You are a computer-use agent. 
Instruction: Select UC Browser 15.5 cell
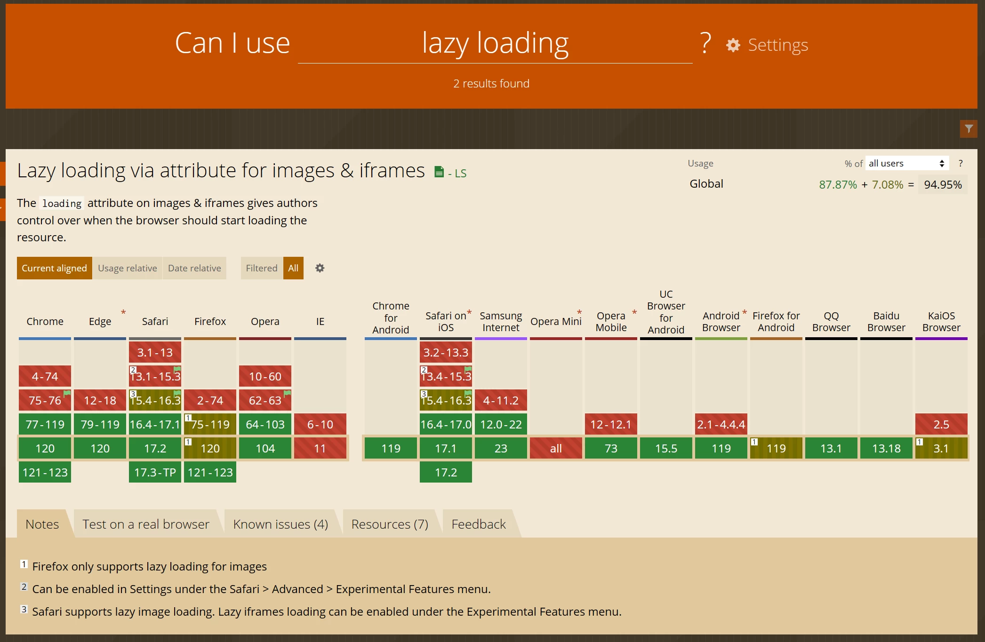click(x=666, y=448)
